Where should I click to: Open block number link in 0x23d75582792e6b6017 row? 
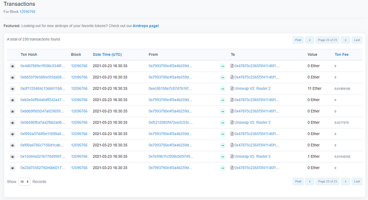(x=79, y=168)
